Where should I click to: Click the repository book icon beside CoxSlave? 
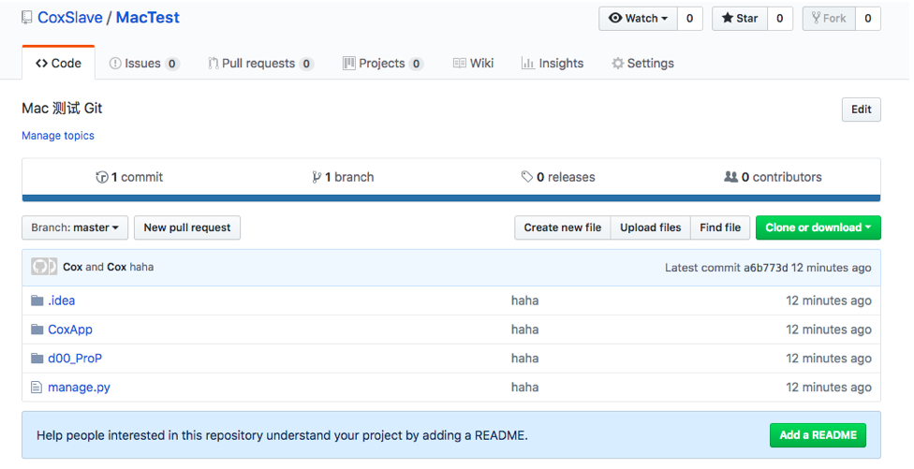point(27,18)
